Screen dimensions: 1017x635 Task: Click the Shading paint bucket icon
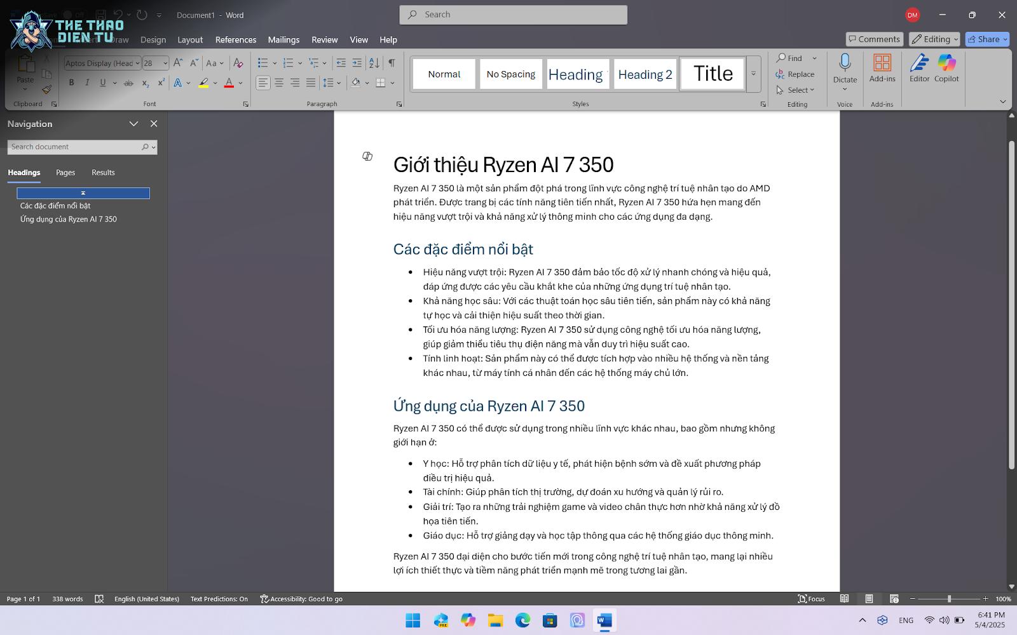[x=356, y=83]
